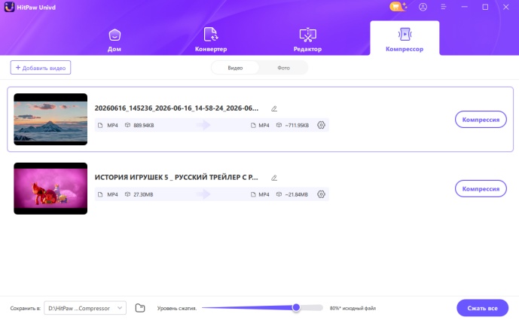Open the pink toy story trailer thumbnail

coord(50,188)
